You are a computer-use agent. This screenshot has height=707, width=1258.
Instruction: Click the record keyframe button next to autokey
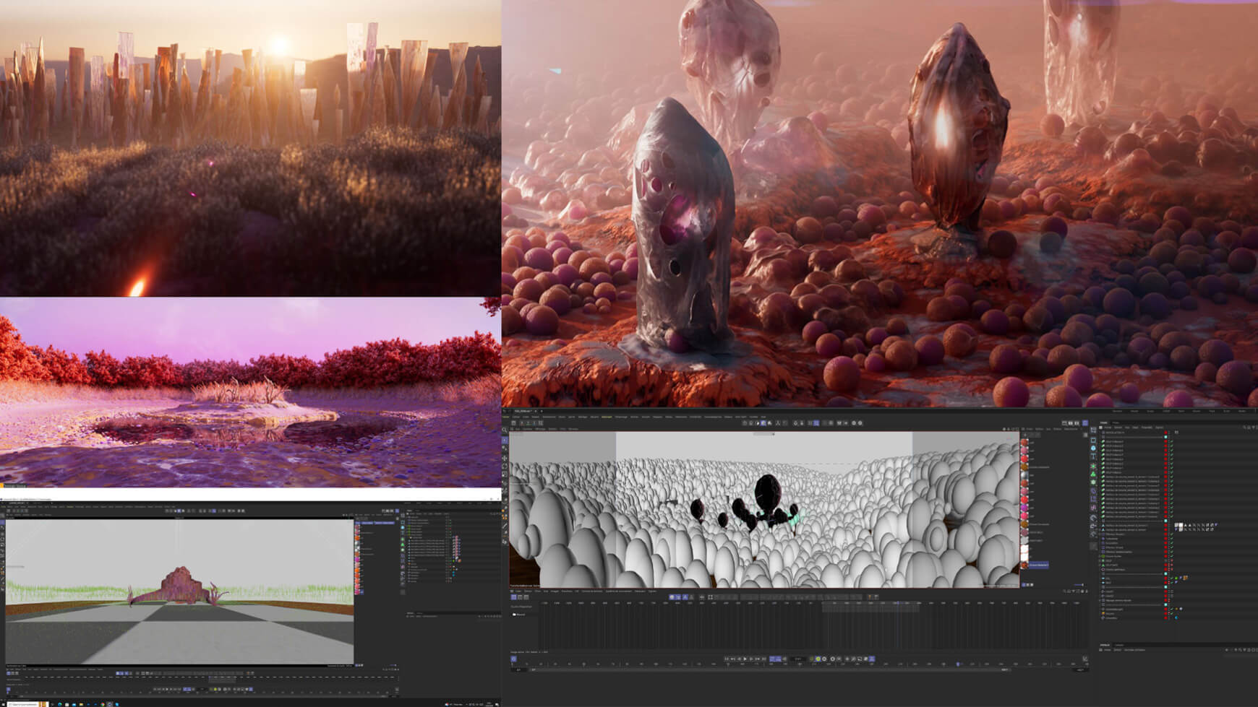(x=824, y=659)
